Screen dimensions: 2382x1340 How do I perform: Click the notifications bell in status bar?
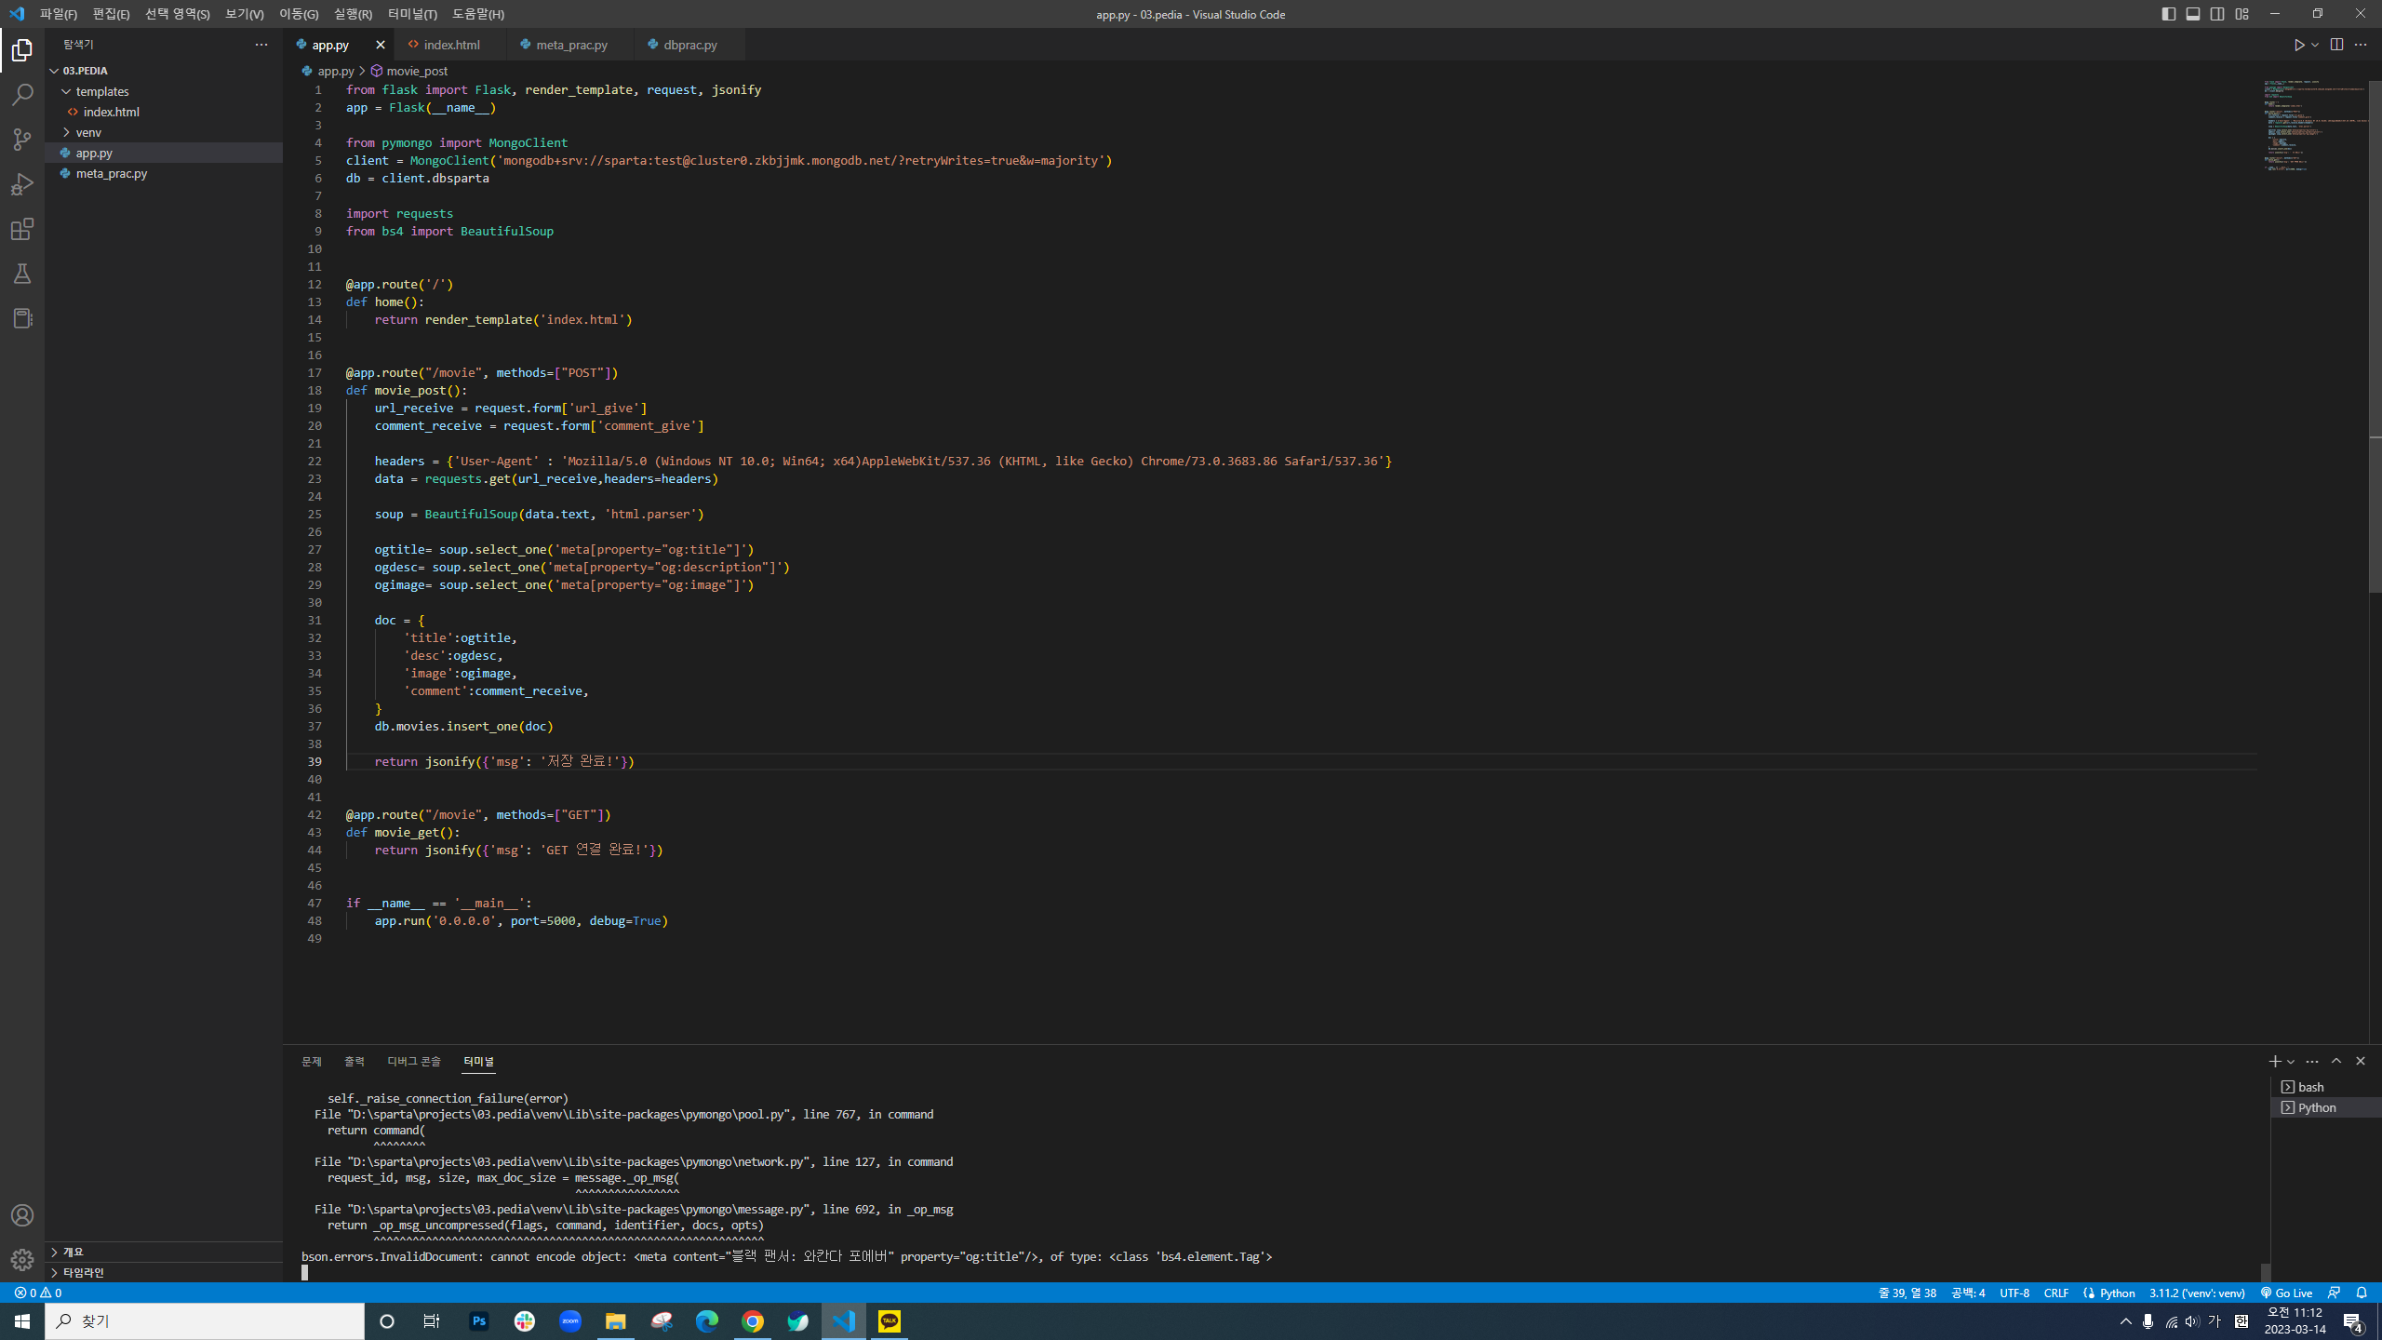2362,1293
